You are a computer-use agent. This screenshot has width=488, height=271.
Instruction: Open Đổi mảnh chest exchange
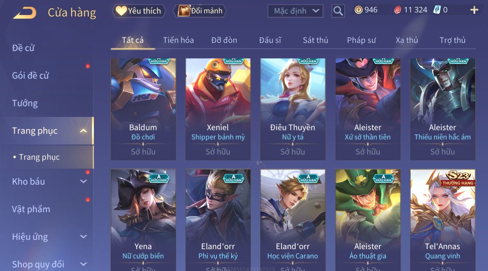coord(200,11)
